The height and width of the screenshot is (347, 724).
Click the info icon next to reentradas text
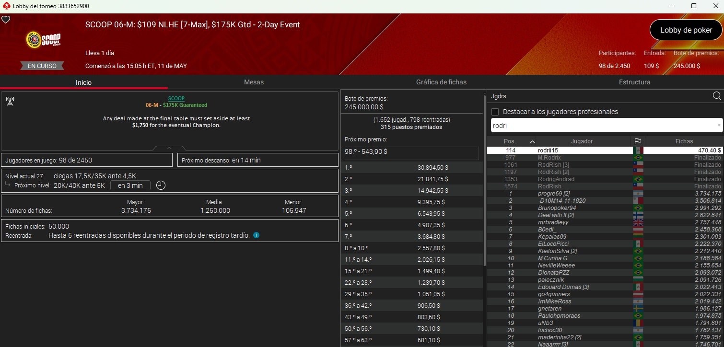point(256,235)
